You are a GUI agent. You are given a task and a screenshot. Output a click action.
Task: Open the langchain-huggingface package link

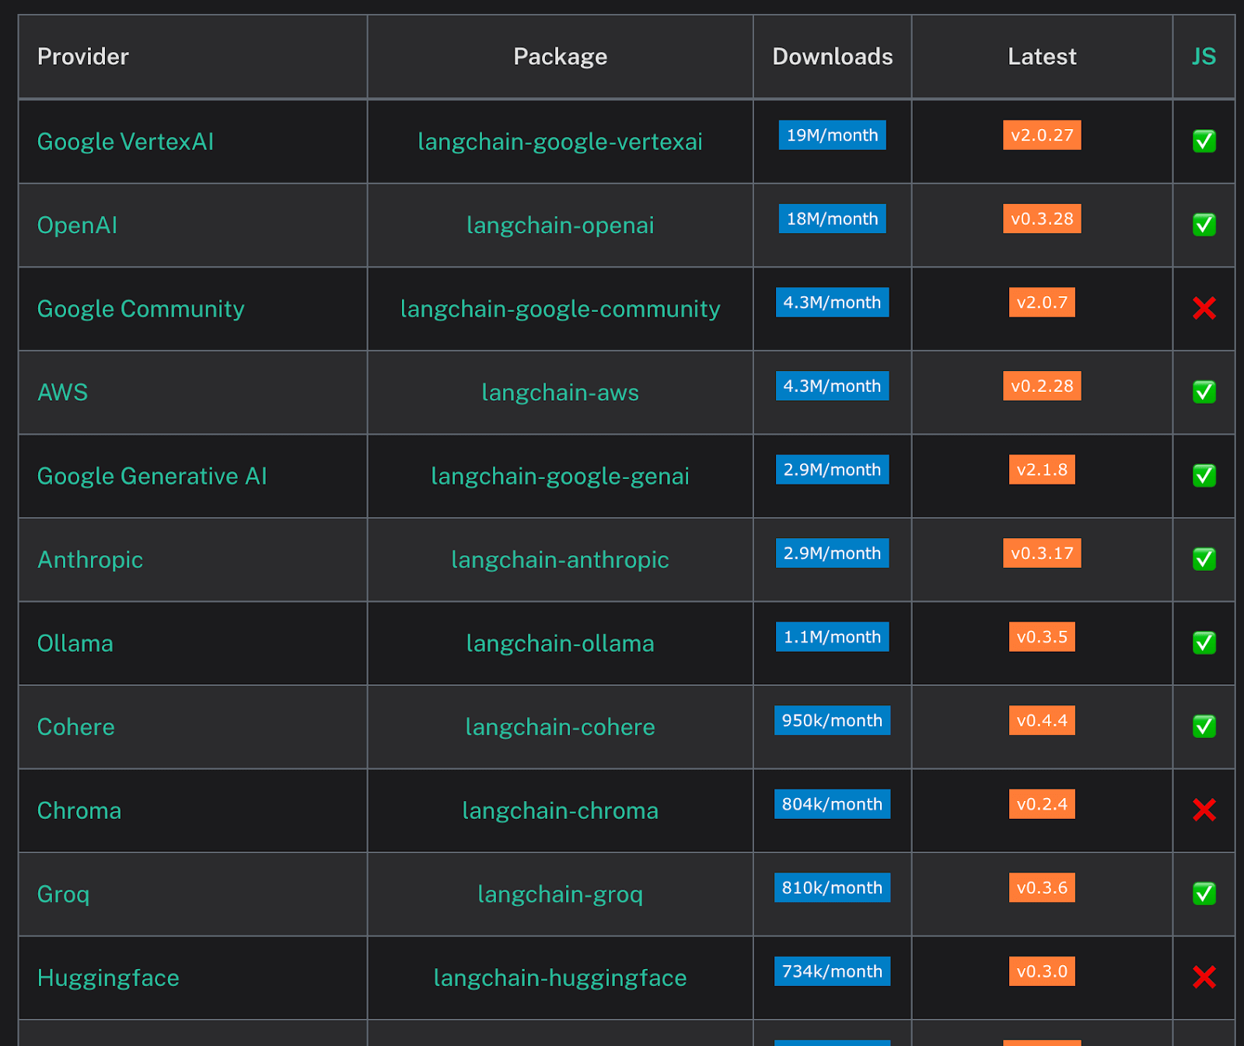pos(560,978)
